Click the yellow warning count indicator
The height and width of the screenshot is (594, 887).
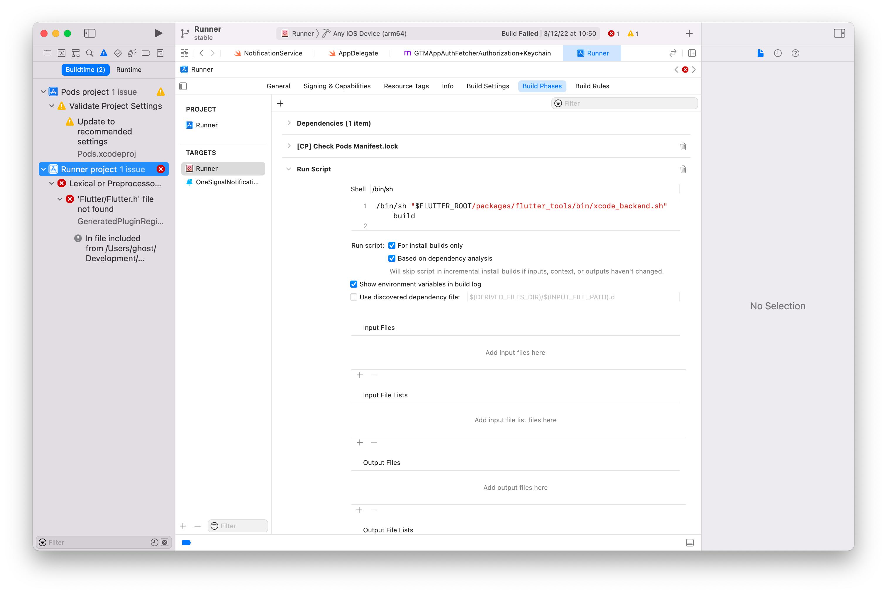click(633, 33)
